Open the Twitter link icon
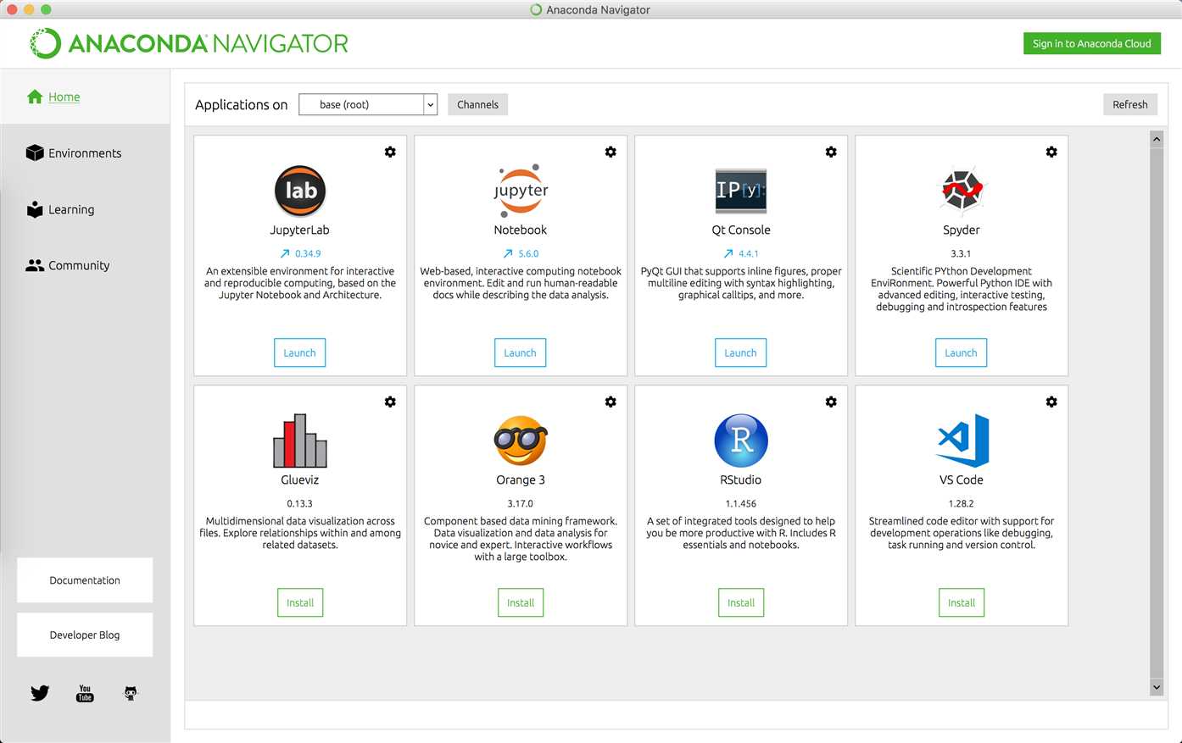1182x743 pixels. point(40,693)
